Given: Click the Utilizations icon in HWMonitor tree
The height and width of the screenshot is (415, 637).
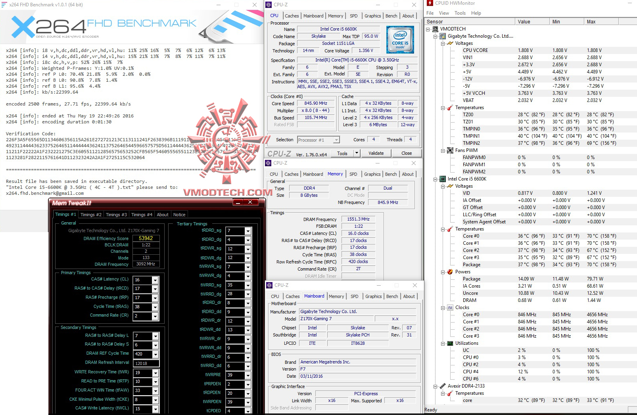Looking at the screenshot, I should coord(450,343).
